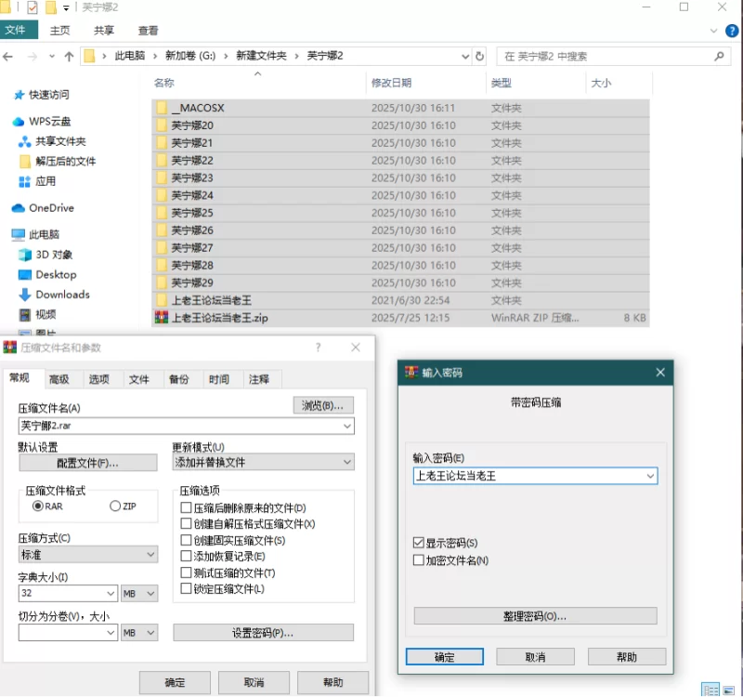Click the WinRAR ZIP archive file icon

(162, 318)
